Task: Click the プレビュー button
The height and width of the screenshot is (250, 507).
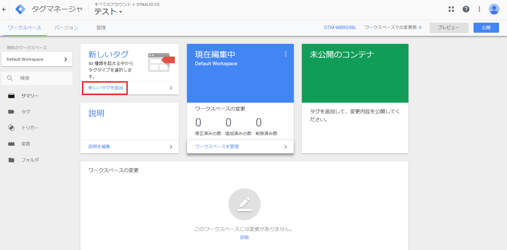Action: point(449,28)
